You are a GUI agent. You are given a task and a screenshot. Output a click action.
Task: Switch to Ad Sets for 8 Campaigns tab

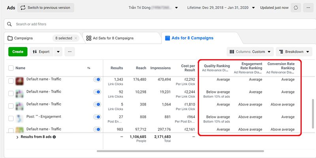[113, 38]
